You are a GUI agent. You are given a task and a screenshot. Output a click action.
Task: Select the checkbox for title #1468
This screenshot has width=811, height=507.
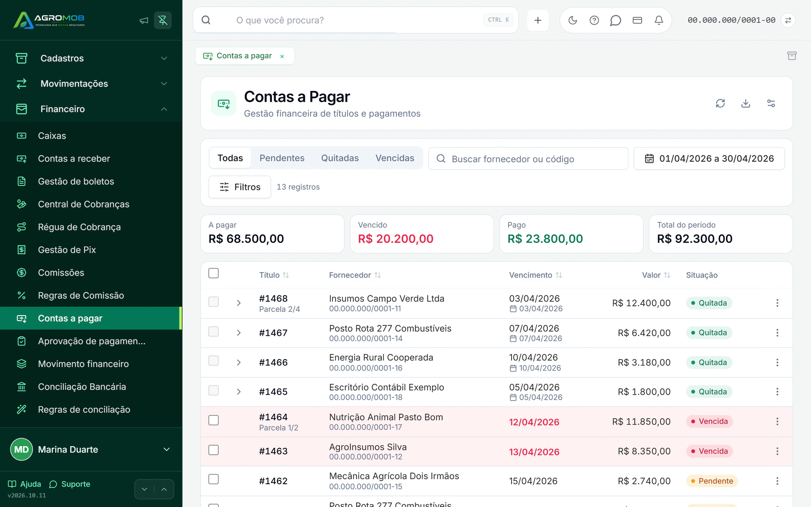(214, 302)
